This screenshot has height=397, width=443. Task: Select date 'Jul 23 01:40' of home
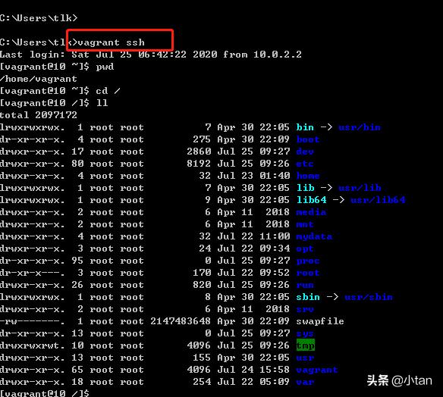pyautogui.click(x=253, y=176)
